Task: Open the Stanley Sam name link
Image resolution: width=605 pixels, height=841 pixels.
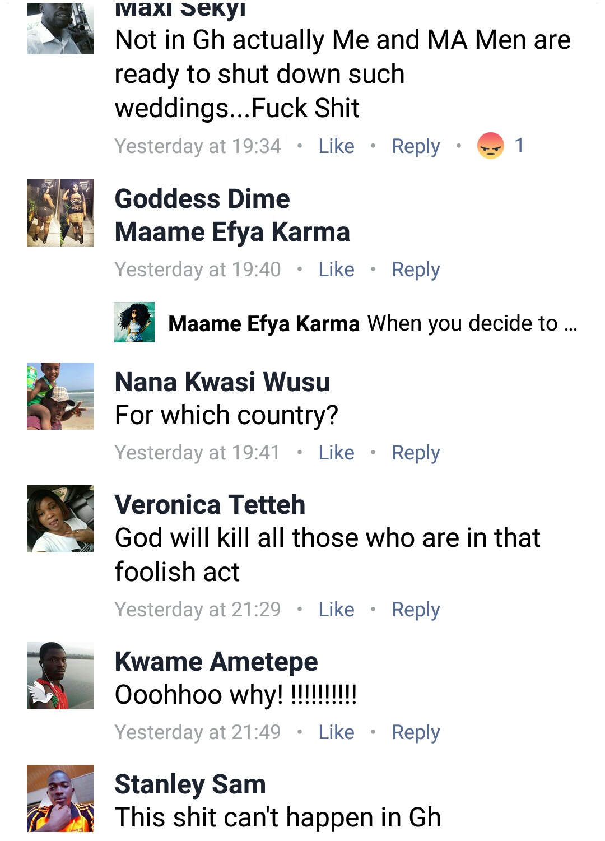Action: (x=190, y=784)
